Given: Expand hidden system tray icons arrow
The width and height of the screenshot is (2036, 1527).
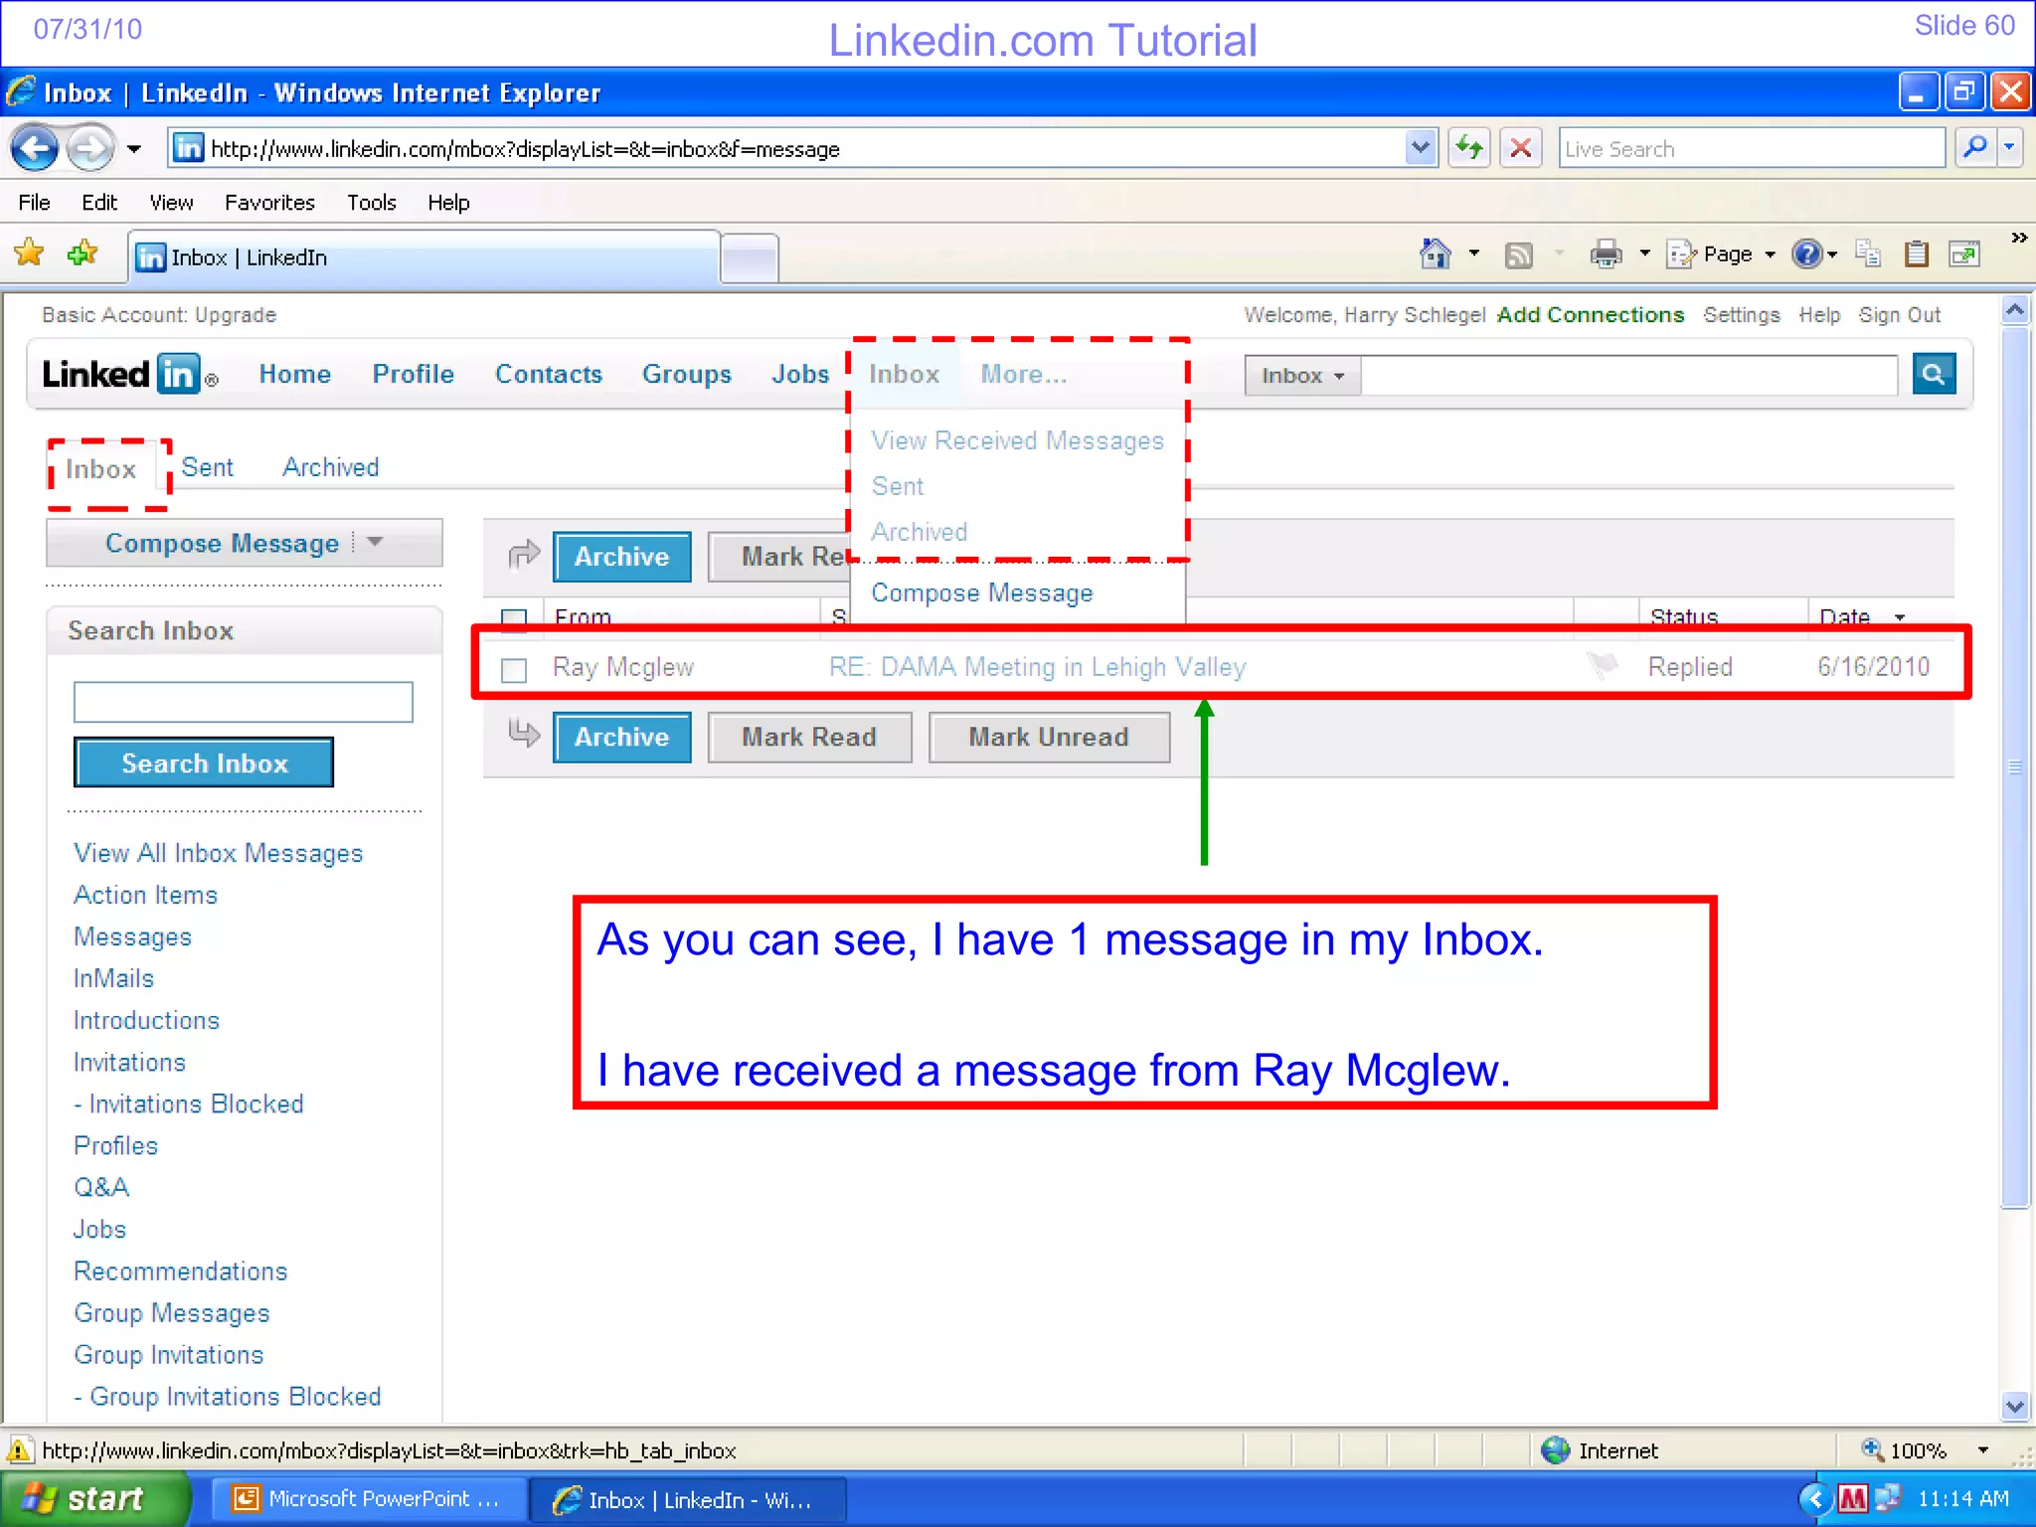Looking at the screenshot, I should 1815,1498.
